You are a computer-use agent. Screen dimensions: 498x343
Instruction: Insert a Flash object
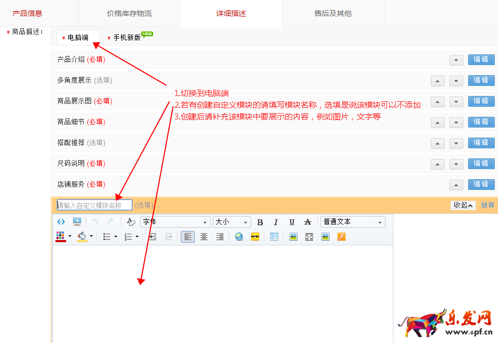click(x=341, y=237)
